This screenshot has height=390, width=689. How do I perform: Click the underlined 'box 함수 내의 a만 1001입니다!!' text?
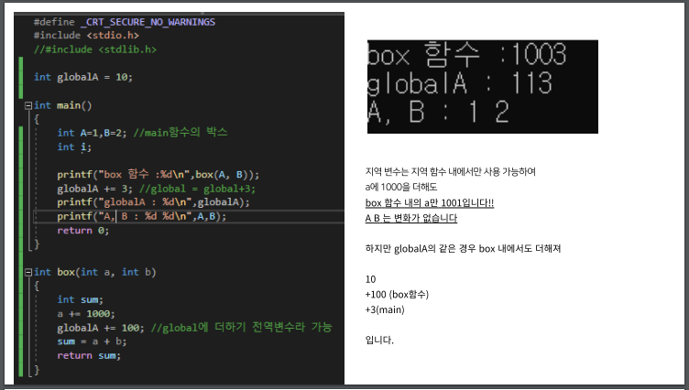click(x=430, y=203)
